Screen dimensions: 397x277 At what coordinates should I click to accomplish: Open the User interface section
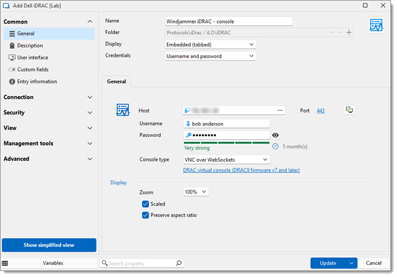32,58
